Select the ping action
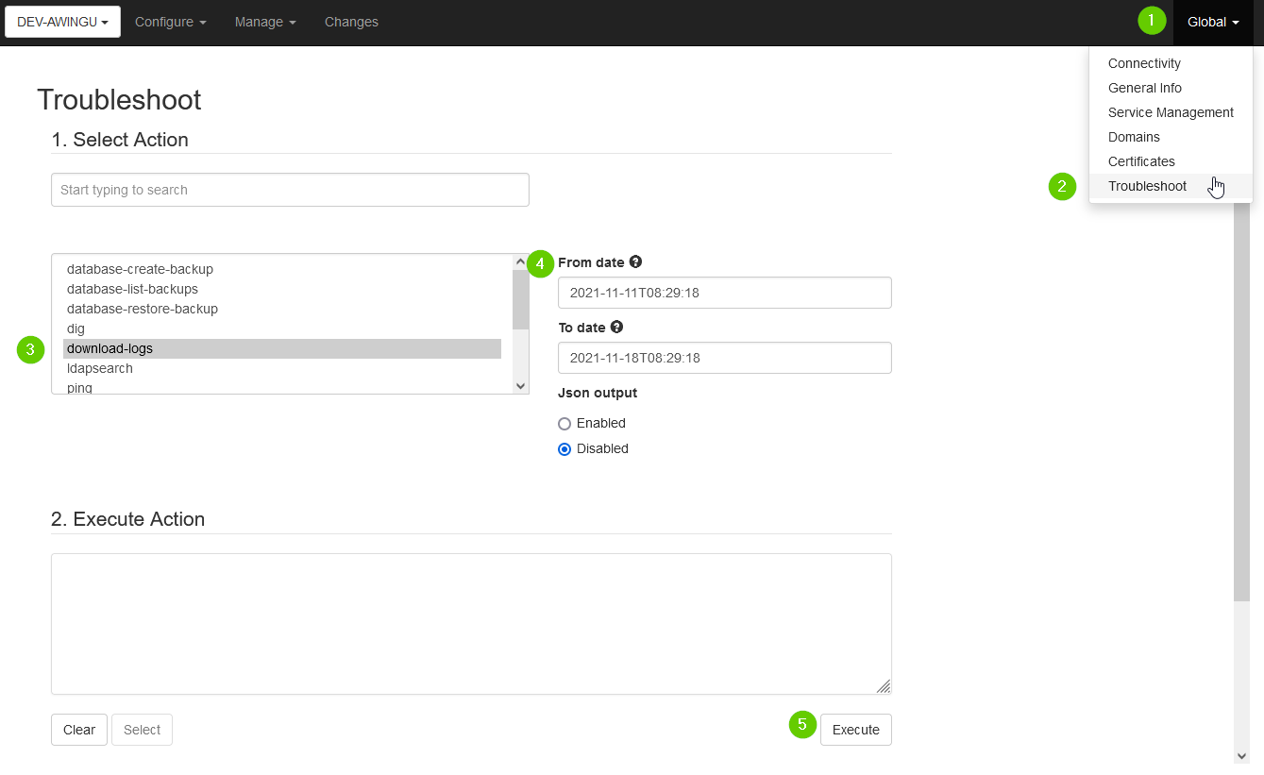 (282, 387)
